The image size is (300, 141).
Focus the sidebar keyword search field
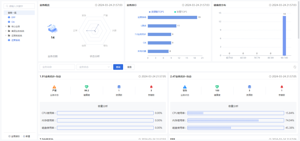[x=19, y=6]
